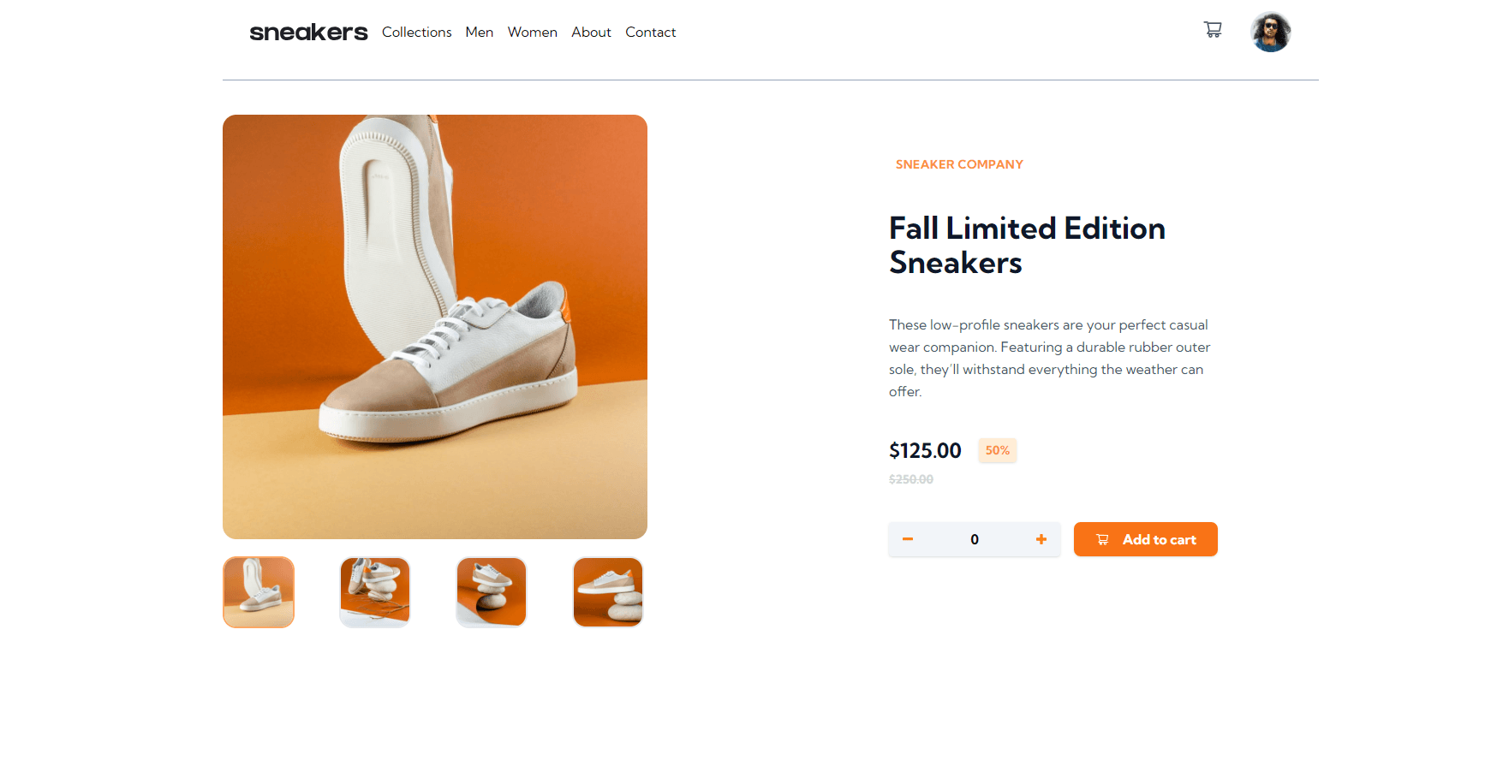Click the user profile avatar
The image size is (1491, 772).
pos(1271,32)
